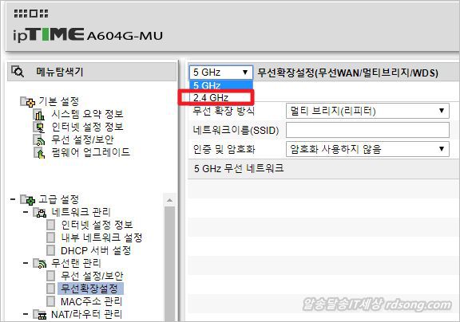Click the page icon beside 인터넷 설정 정보 under 네트워크 관리
Viewport: 460px width, 322px height.
tap(51, 225)
